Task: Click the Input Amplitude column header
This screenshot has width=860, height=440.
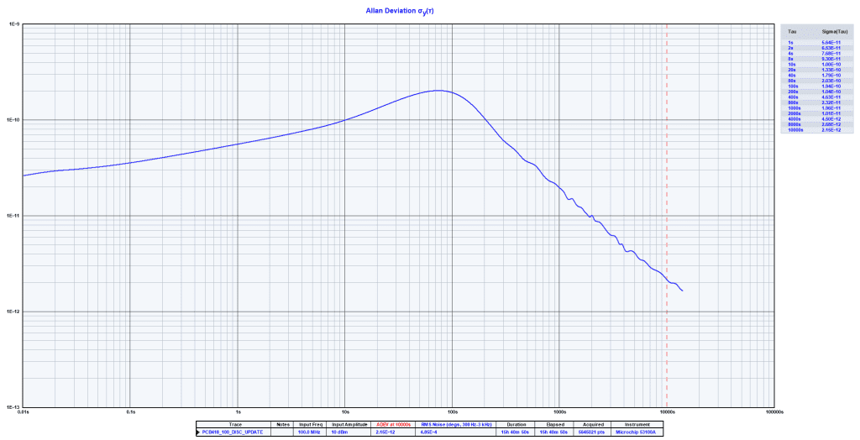Action: pyautogui.click(x=351, y=425)
